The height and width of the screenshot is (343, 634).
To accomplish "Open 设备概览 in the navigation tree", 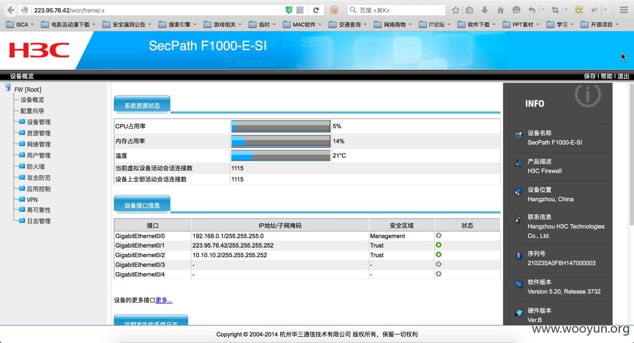I will point(32,100).
